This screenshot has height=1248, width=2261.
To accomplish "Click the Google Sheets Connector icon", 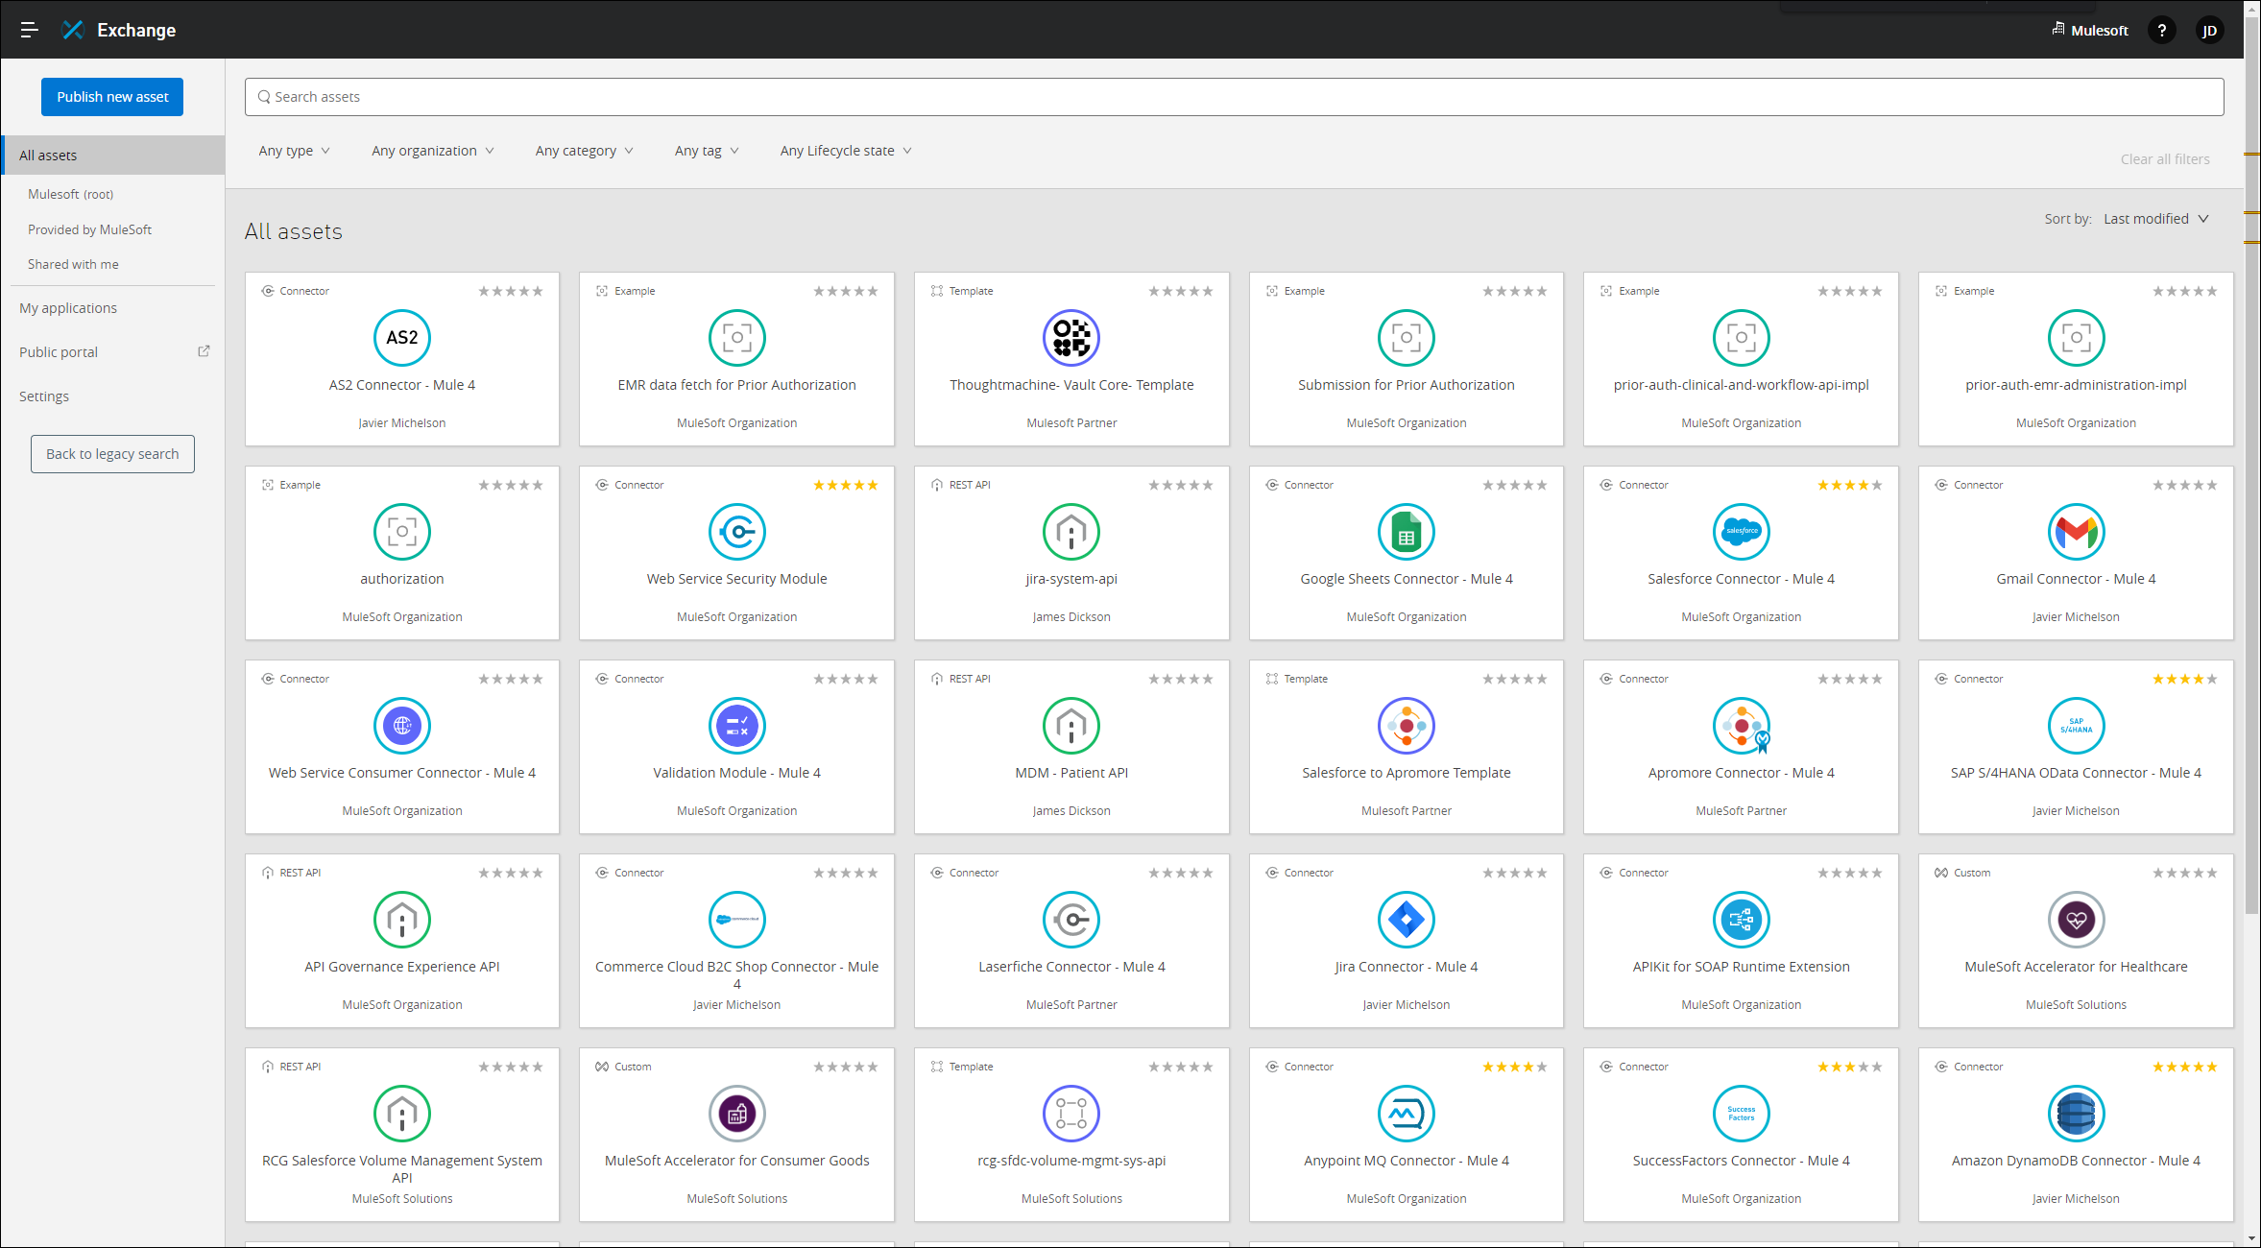I will 1406,532.
